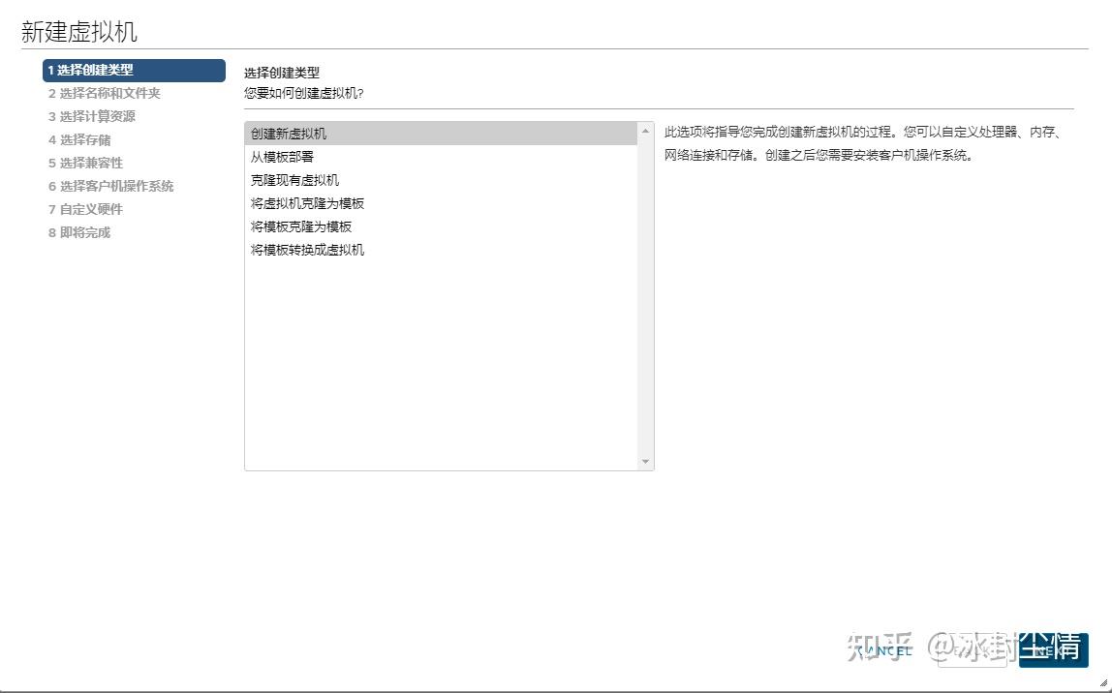Open step 1 选择创建类型
The width and height of the screenshot is (1112, 693).
pos(134,70)
